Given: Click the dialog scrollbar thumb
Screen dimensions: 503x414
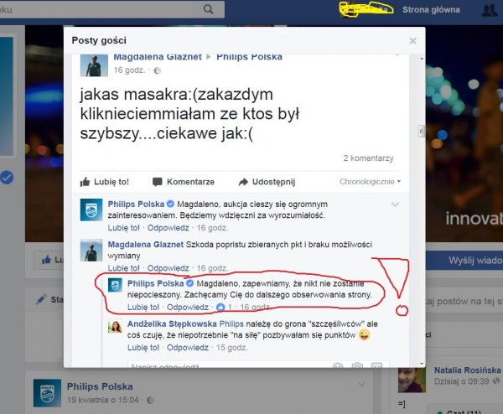Looking at the screenshot, I should [422, 132].
